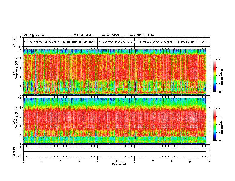Click the ch.2 colorbar "-6" tick value
This screenshot has width=235, height=181.
[219, 109]
